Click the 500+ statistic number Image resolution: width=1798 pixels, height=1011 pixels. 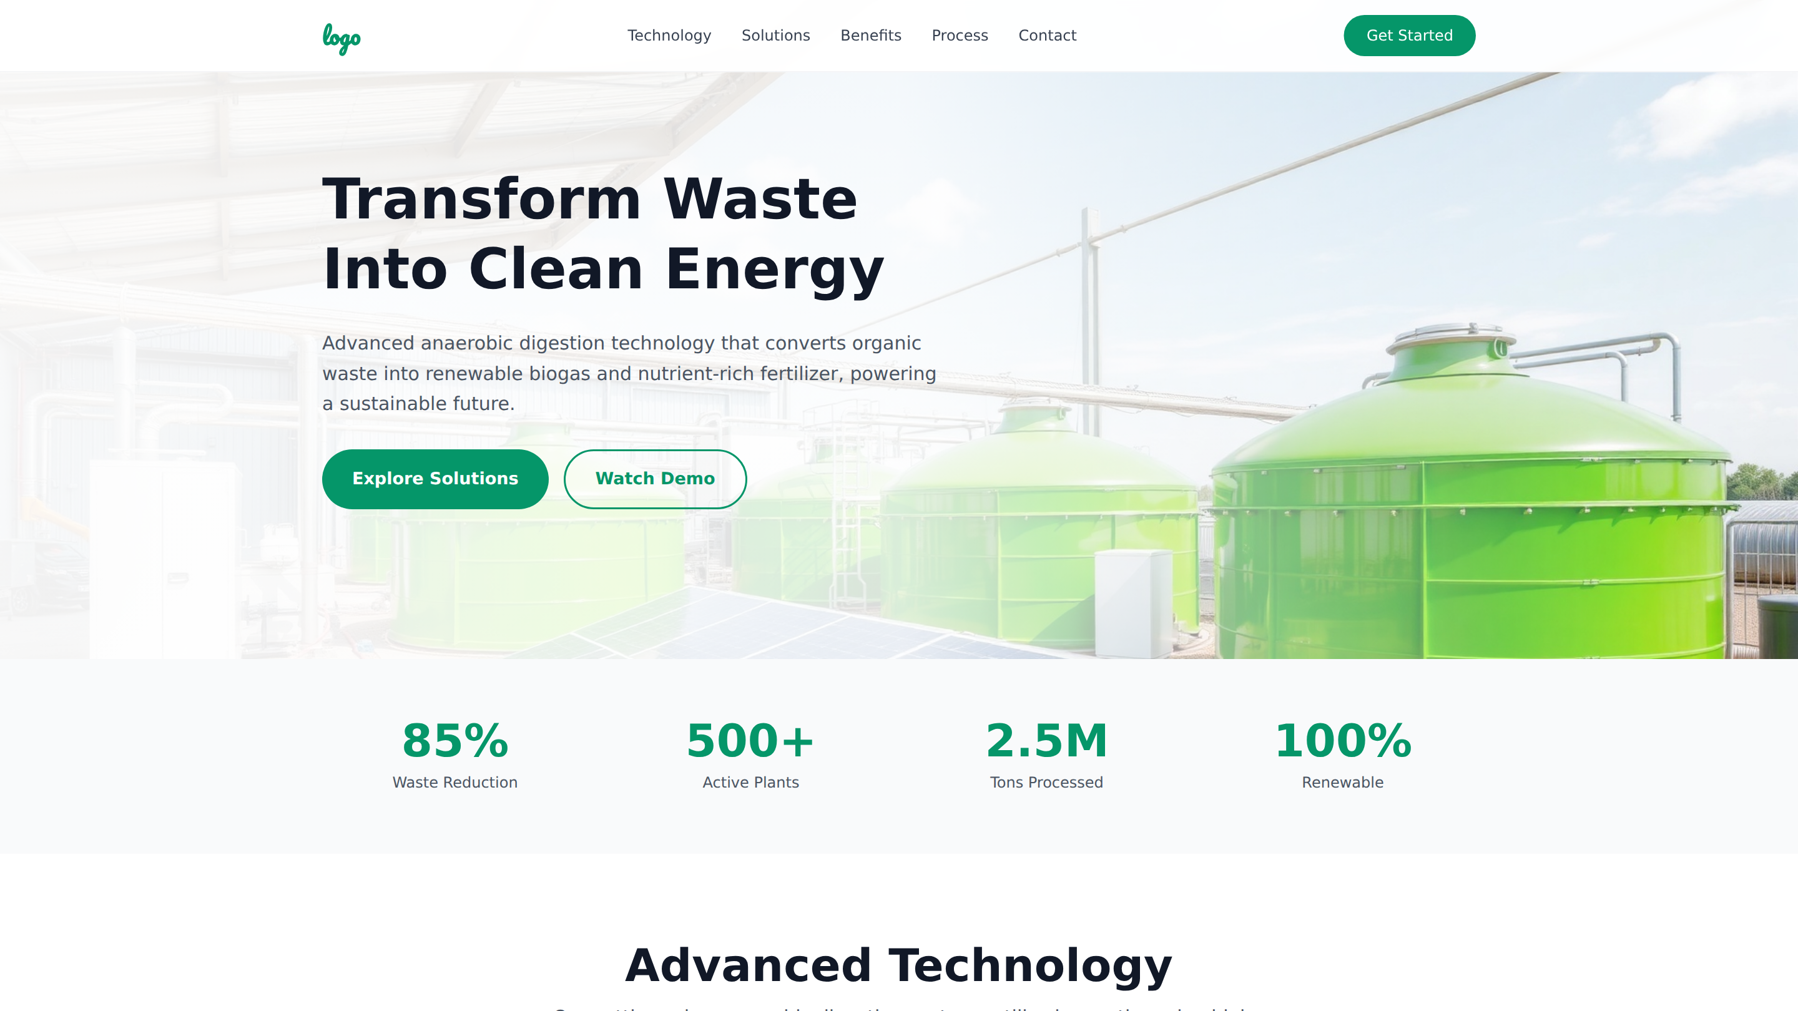coord(750,740)
